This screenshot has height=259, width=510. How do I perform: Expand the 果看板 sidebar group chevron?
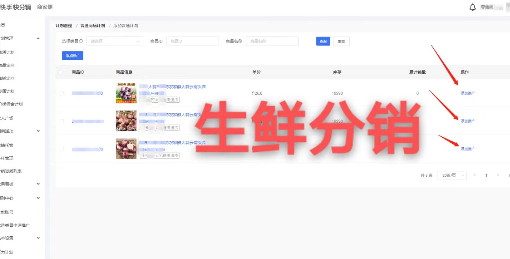pyautogui.click(x=38, y=184)
